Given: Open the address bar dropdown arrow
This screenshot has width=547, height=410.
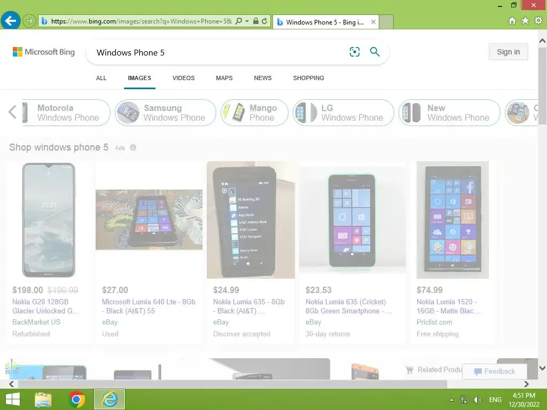Looking at the screenshot, I should click(247, 21).
